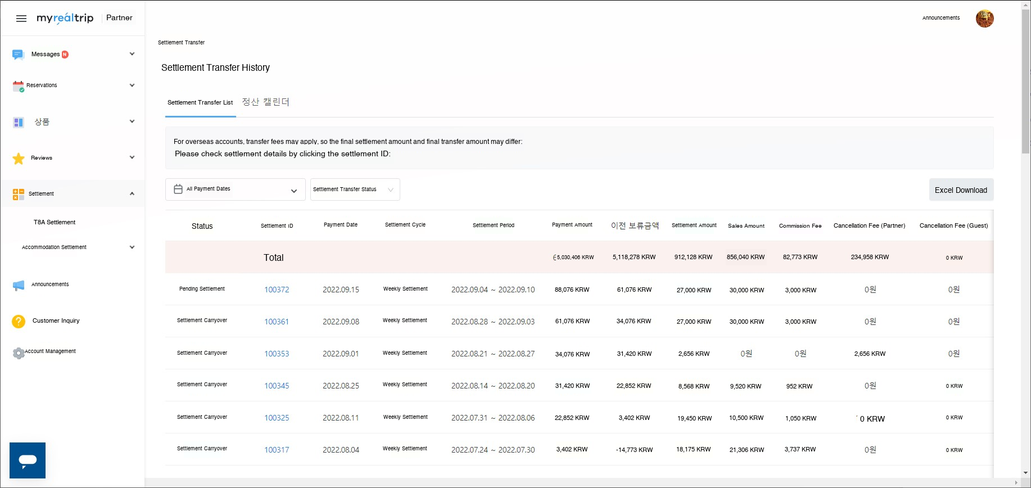This screenshot has height=488, width=1031.
Task: Open the chat support widget
Action: (28, 460)
